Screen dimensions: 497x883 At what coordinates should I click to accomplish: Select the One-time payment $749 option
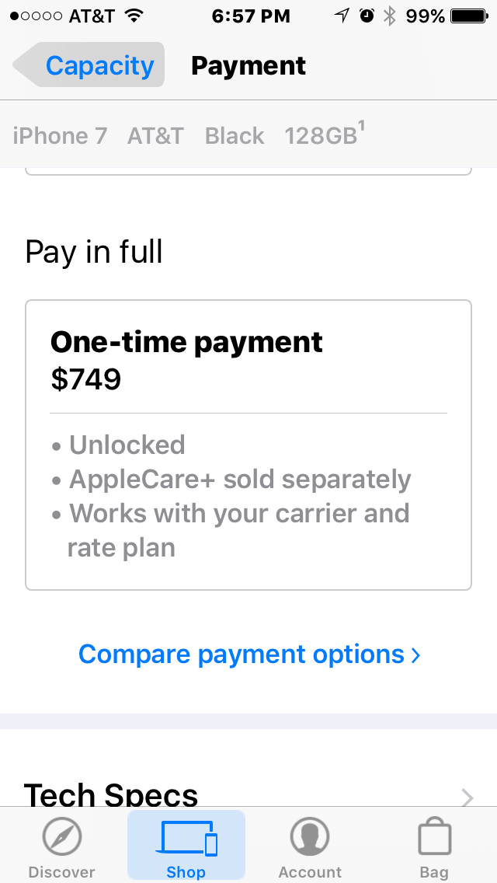[x=248, y=445]
